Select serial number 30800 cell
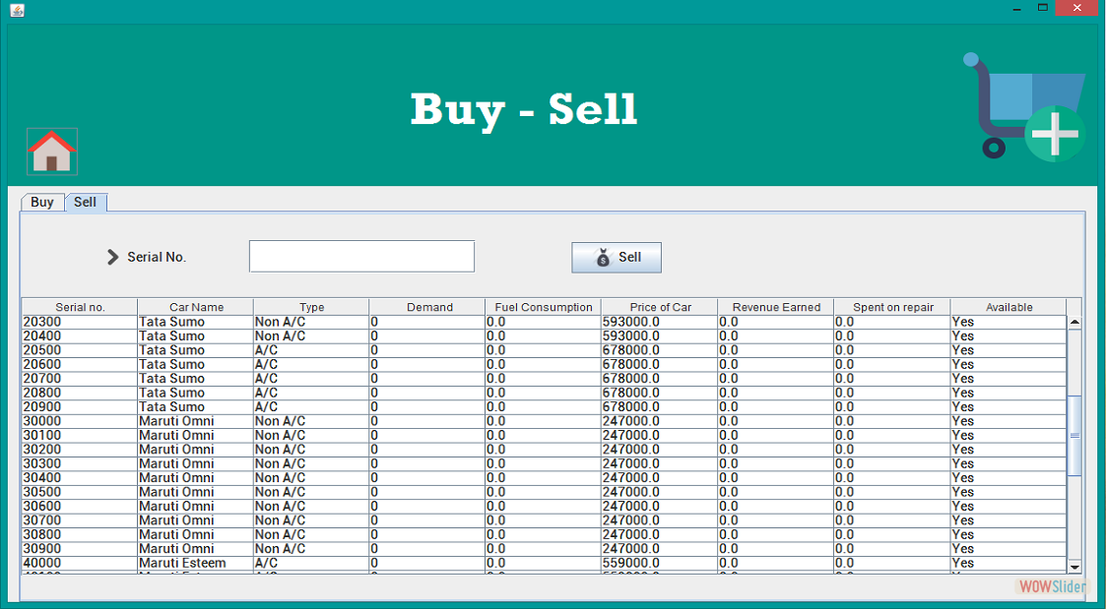The height and width of the screenshot is (609, 1106). pyautogui.click(x=80, y=534)
